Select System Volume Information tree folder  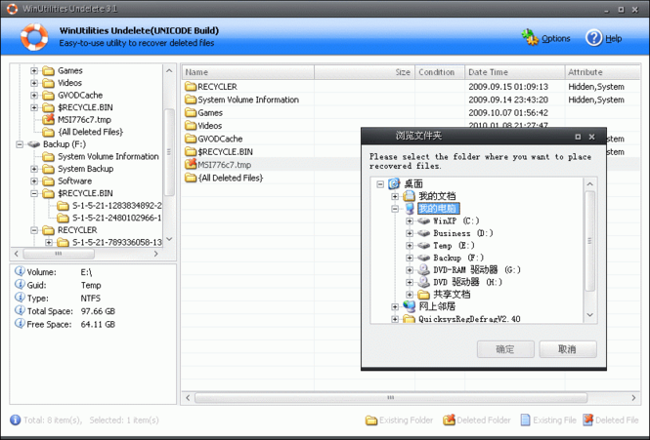point(108,156)
